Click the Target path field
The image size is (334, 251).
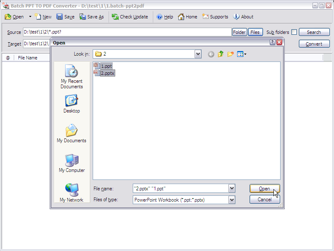click(x=36, y=44)
